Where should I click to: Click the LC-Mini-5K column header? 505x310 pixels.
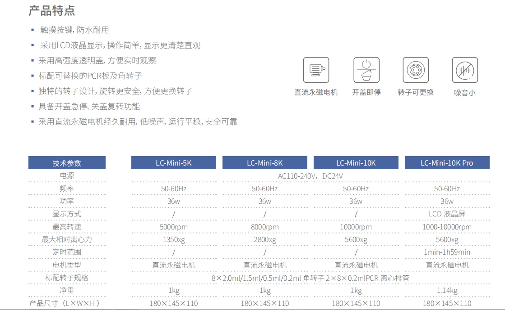point(174,163)
